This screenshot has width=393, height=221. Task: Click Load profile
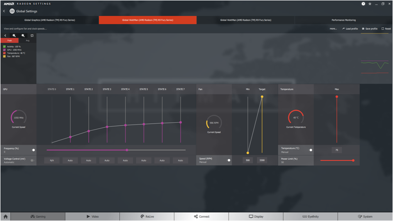(350, 29)
